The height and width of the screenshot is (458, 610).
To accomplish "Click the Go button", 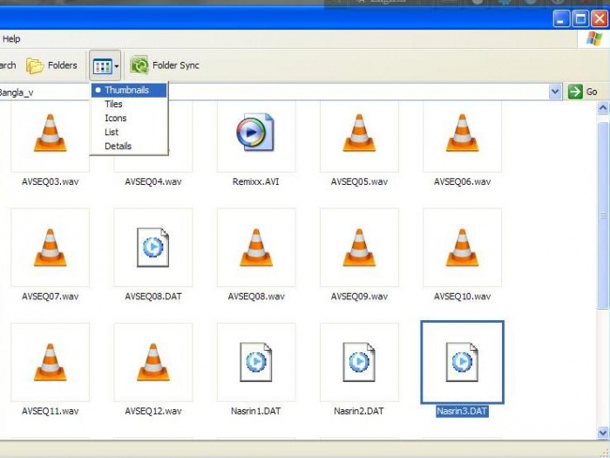I will [x=582, y=92].
